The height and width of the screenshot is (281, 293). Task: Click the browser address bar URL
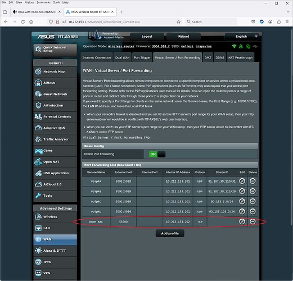(104, 22)
